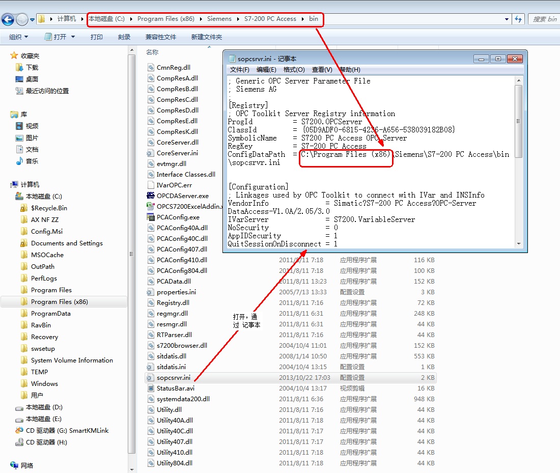Screen dimensions: 560x473
Task: Open 文件(F) menu in Notepad
Action: pos(239,70)
